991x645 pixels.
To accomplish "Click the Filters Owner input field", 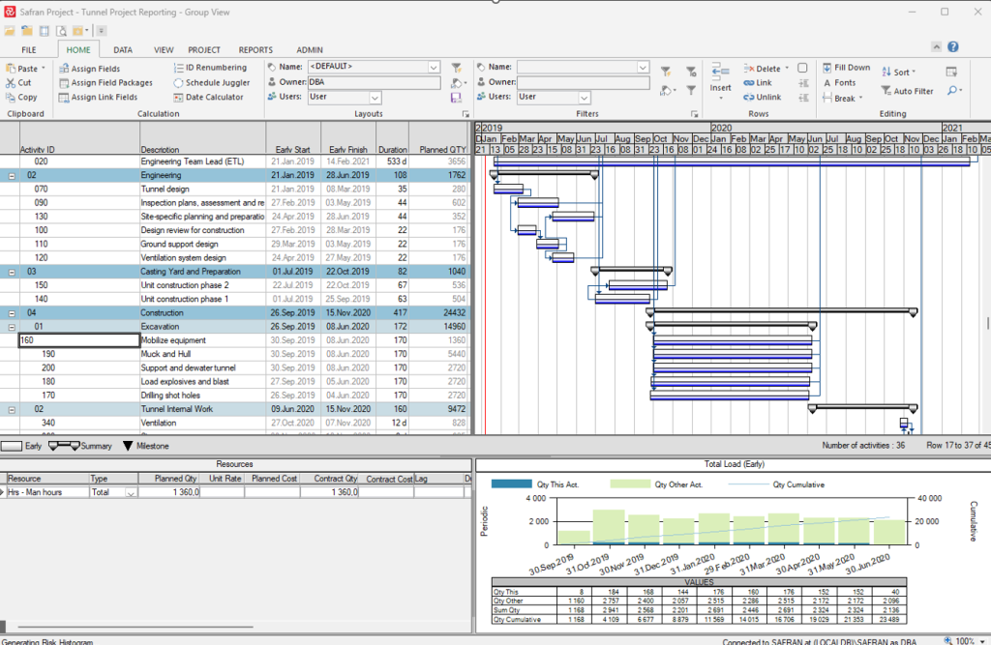I will coord(583,82).
